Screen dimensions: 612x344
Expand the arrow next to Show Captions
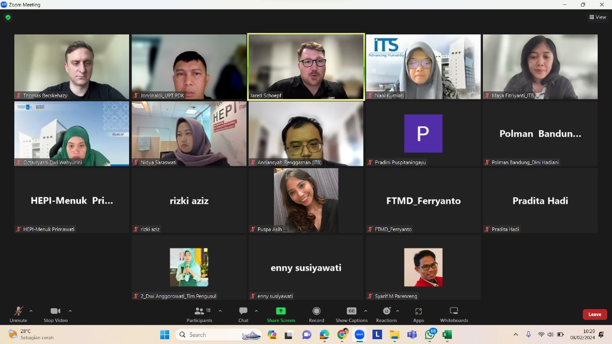click(x=366, y=311)
